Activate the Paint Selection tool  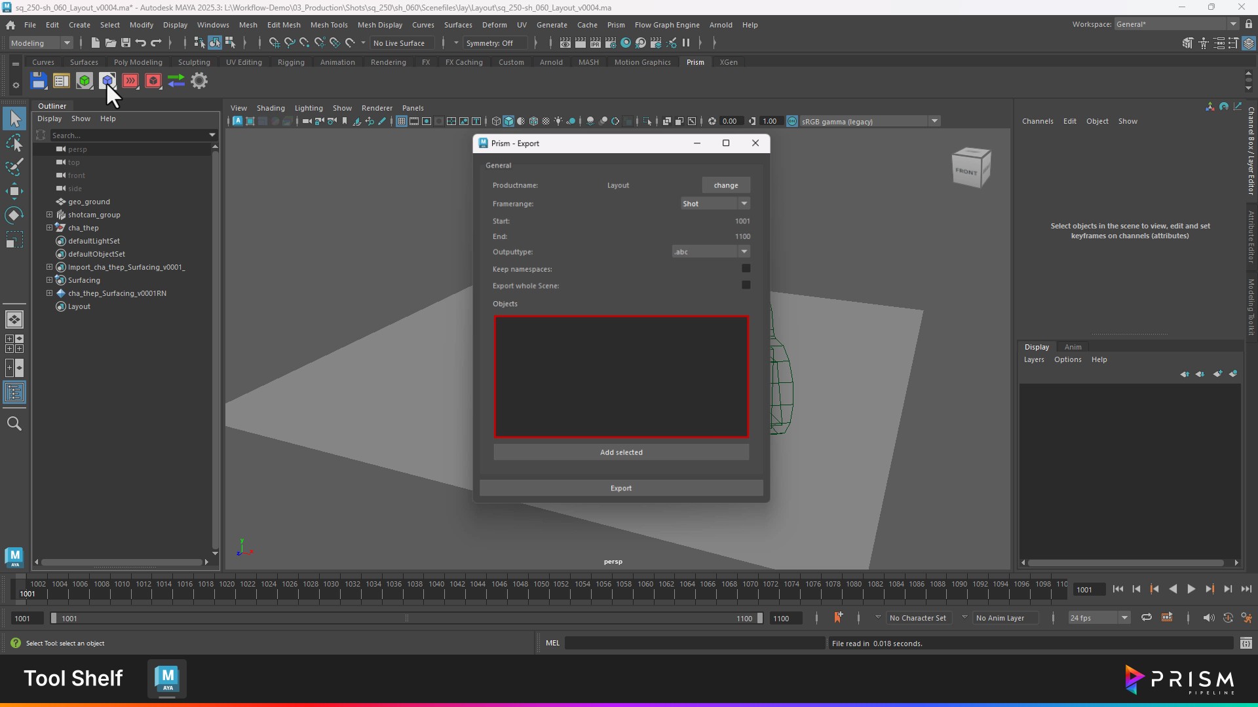(14, 167)
